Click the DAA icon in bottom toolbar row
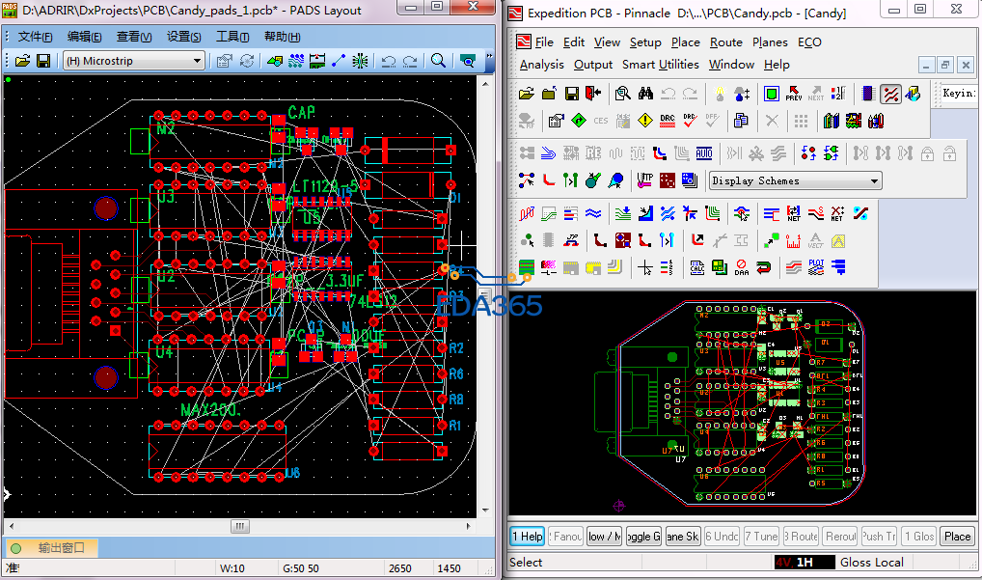Screen dimensions: 982x580 point(741,267)
